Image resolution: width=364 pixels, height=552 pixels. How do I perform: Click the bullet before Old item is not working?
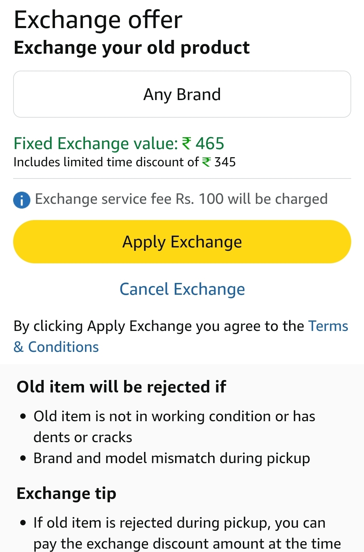pos(23,416)
